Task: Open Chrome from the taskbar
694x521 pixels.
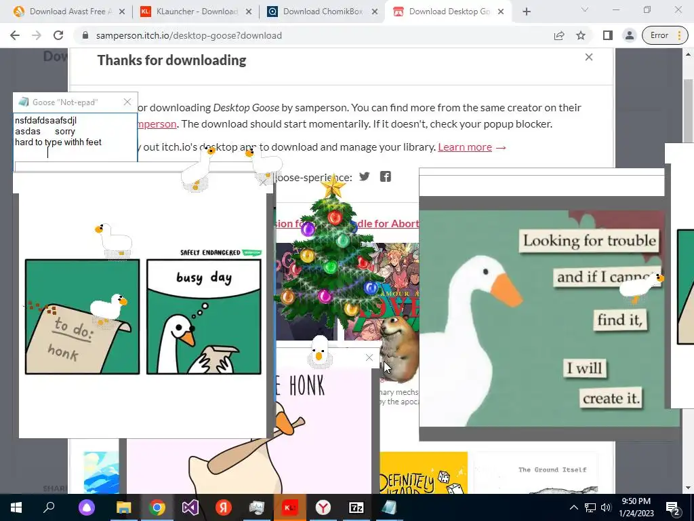Action: coord(157,507)
